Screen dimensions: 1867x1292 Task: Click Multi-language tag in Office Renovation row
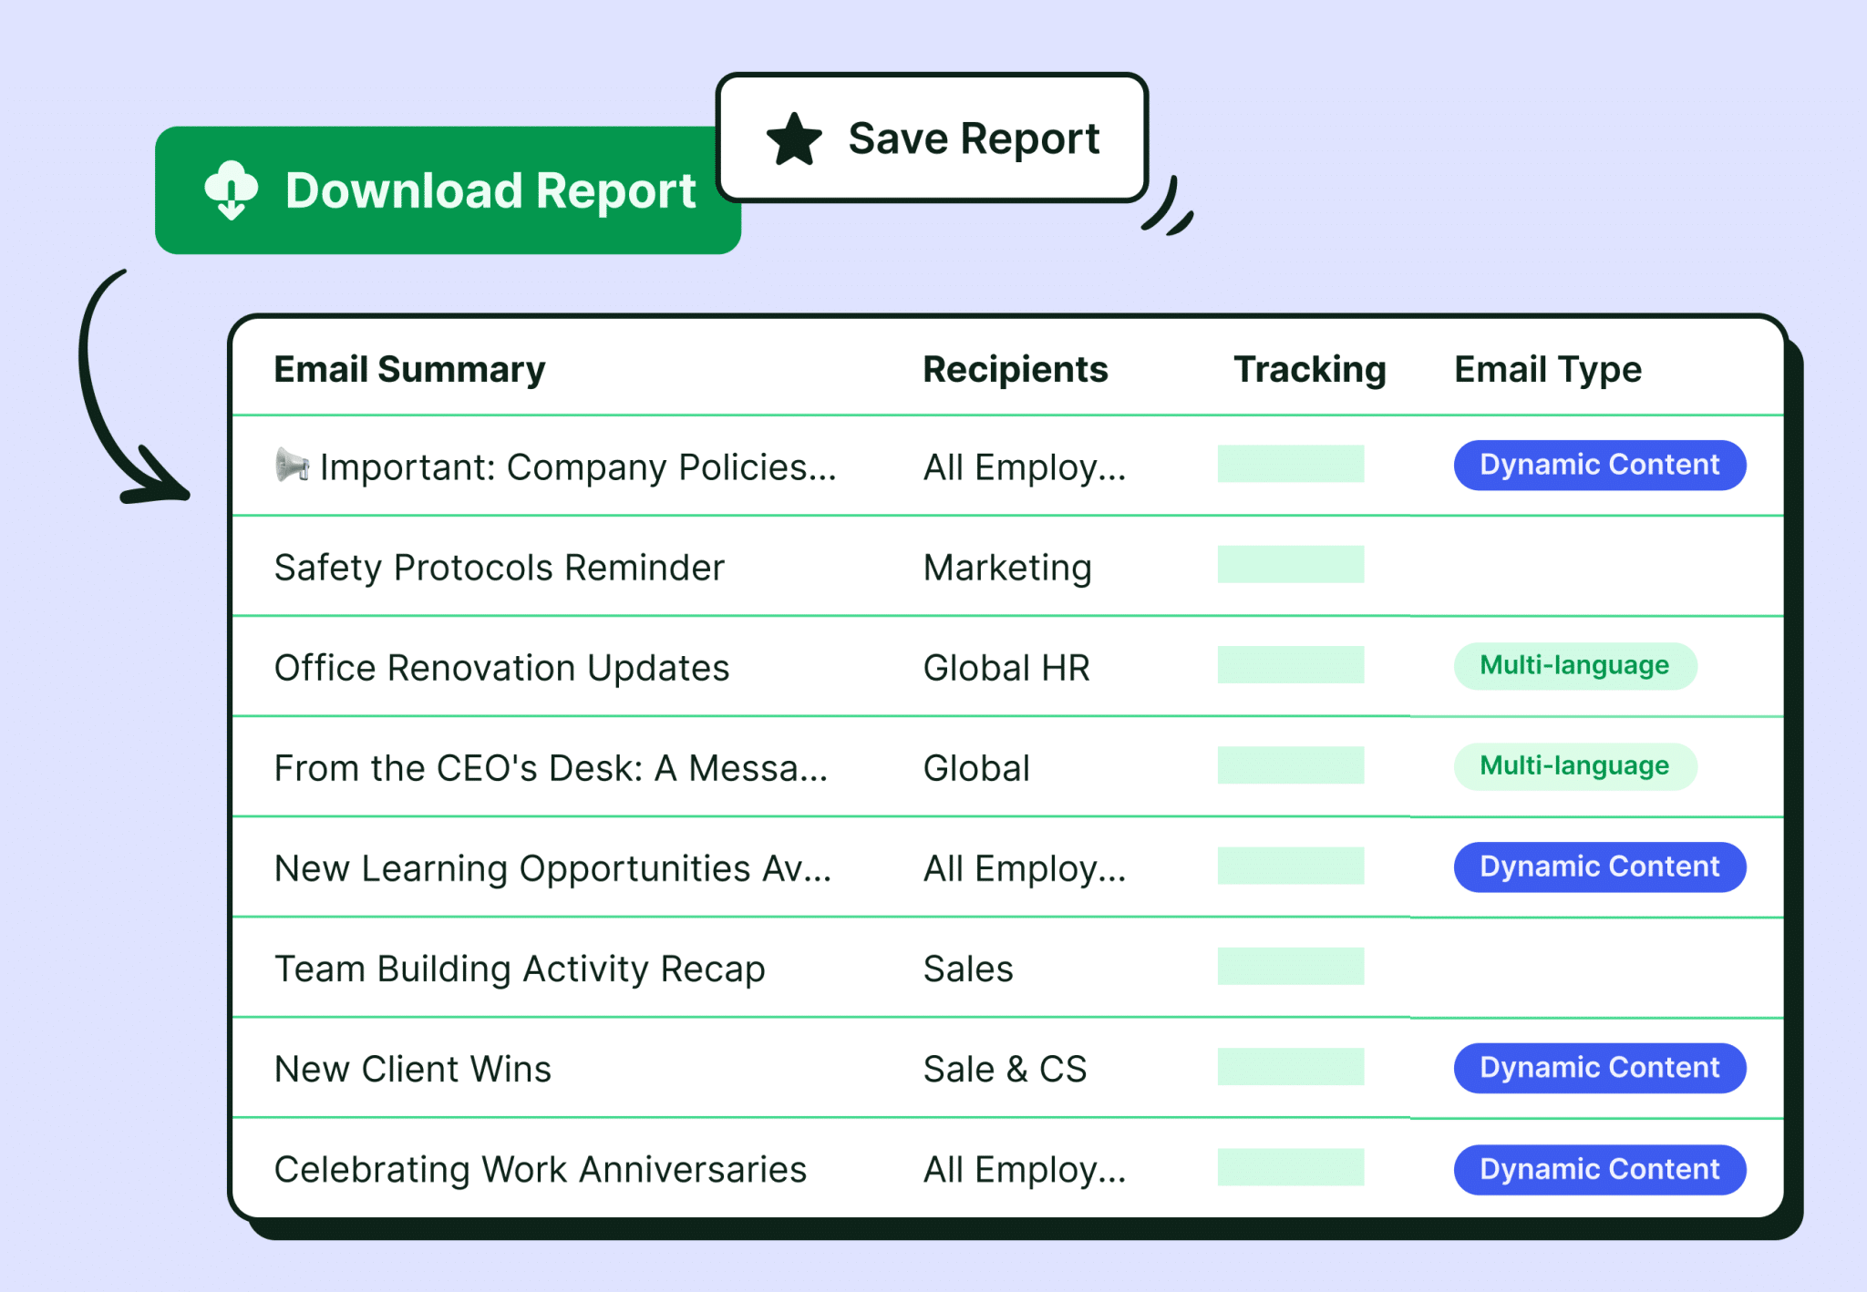click(1575, 665)
